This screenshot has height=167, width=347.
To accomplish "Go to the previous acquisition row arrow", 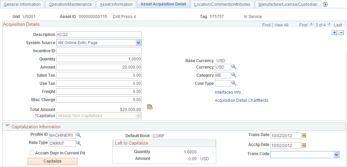I will tap(311, 24).
